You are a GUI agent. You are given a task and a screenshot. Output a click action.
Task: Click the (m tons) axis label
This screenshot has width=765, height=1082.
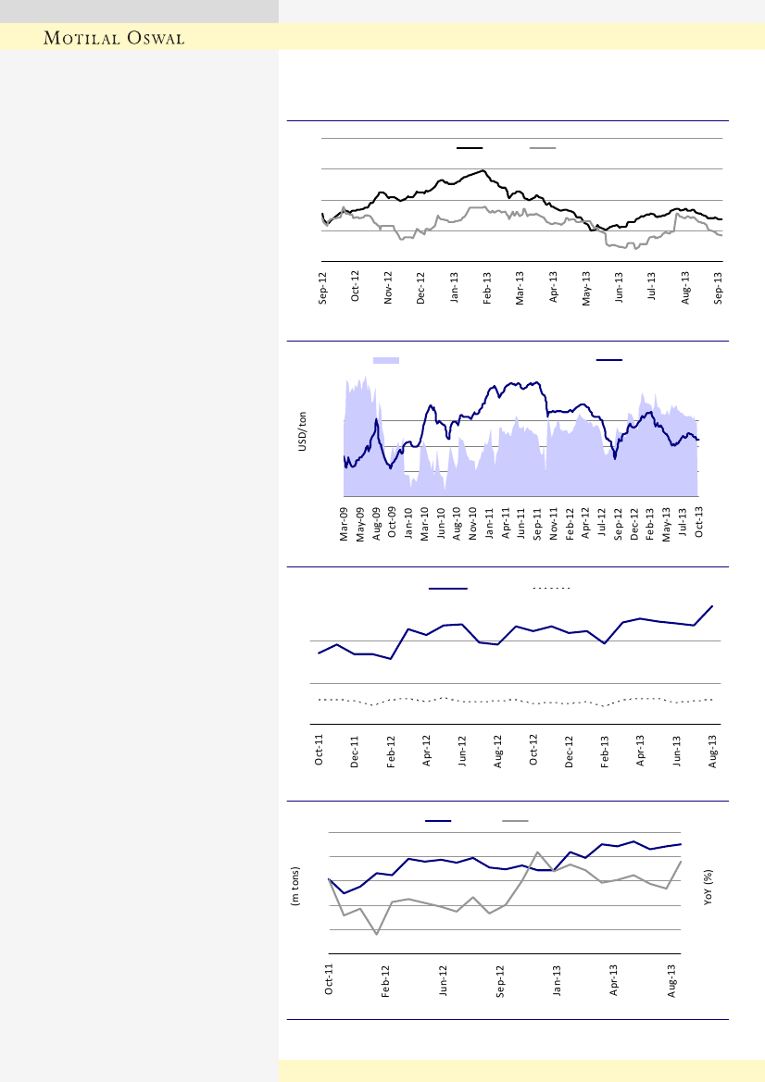(x=295, y=889)
